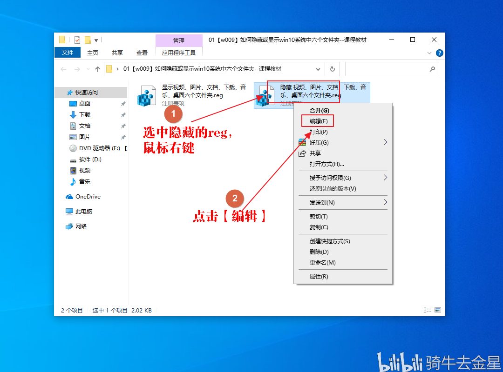Click the pin icon next to 下载
The height and width of the screenshot is (372, 503).
click(123, 115)
